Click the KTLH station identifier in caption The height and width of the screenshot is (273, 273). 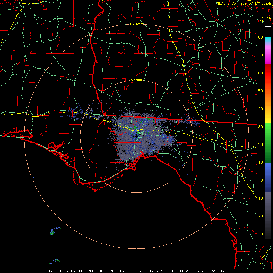click(x=177, y=271)
